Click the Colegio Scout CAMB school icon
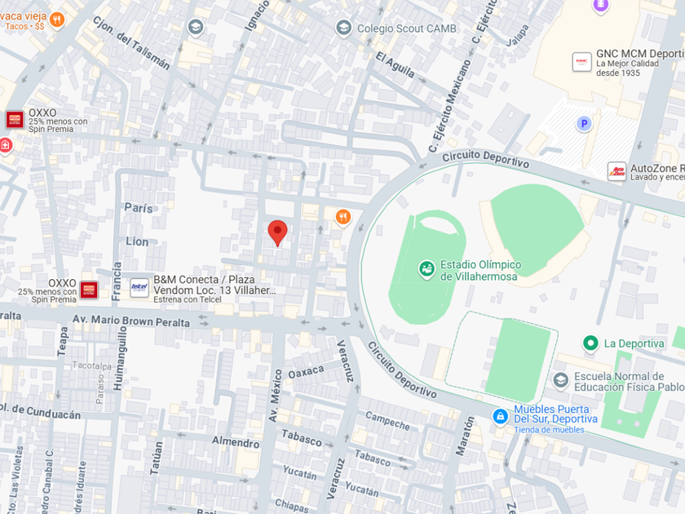This screenshot has width=685, height=514. (x=344, y=28)
